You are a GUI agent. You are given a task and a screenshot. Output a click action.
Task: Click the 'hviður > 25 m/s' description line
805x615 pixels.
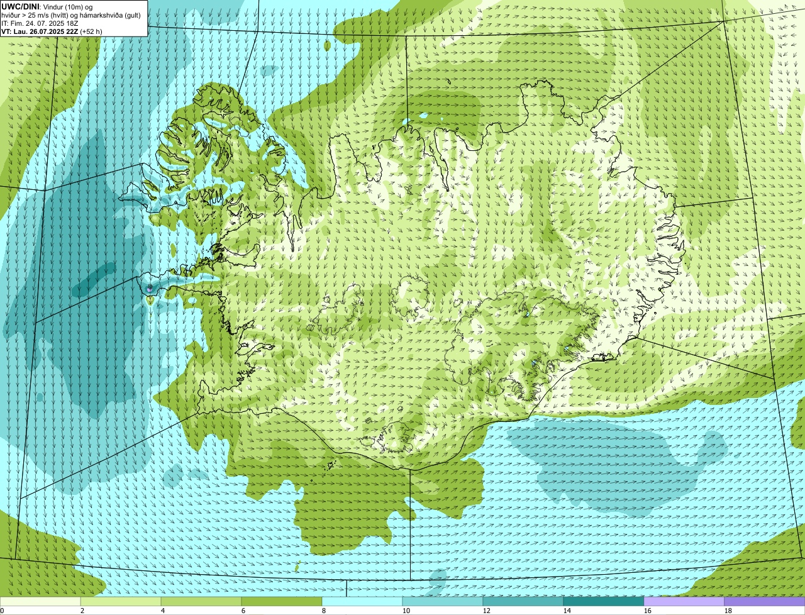tap(71, 14)
